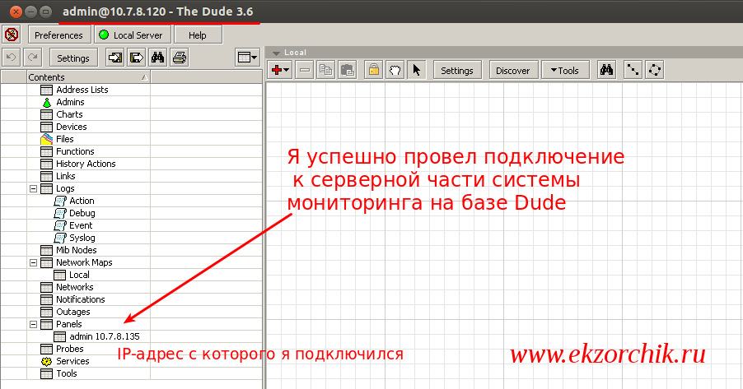Click the Contents column header

88,76
